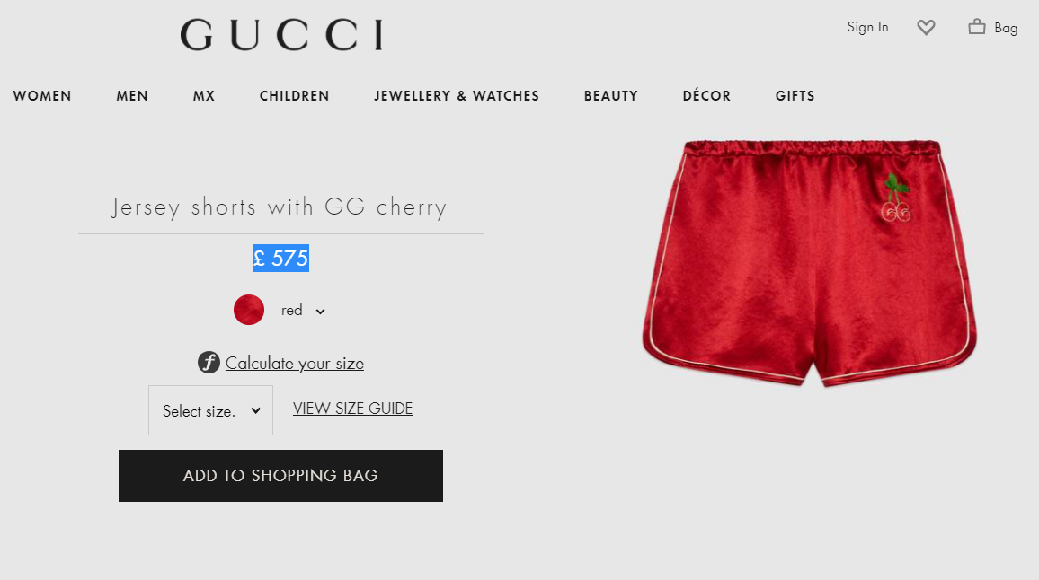The image size is (1039, 580).
Task: Expand the red color dropdown arrow
Action: tap(320, 312)
